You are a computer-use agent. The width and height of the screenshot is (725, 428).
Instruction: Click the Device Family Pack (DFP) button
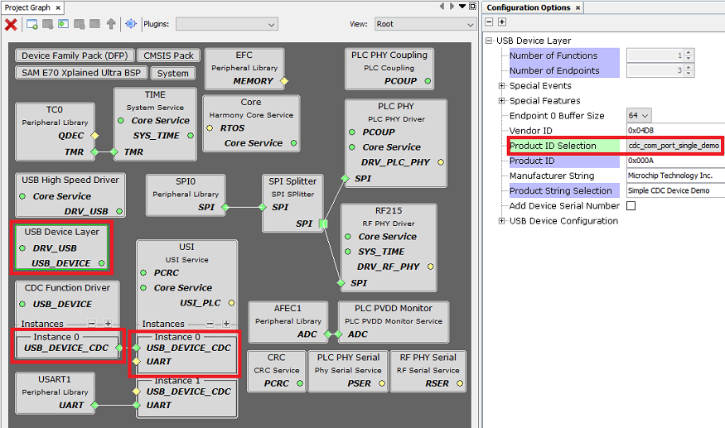click(74, 56)
